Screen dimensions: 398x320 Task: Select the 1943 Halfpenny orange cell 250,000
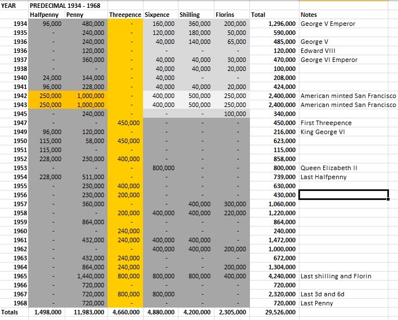(x=47, y=105)
